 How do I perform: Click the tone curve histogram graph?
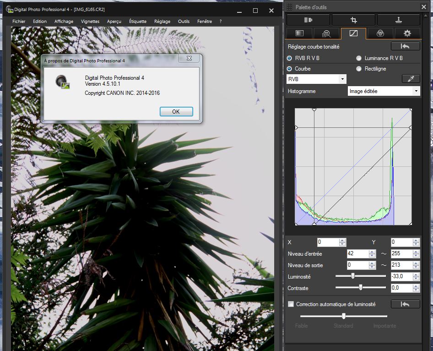click(353, 166)
